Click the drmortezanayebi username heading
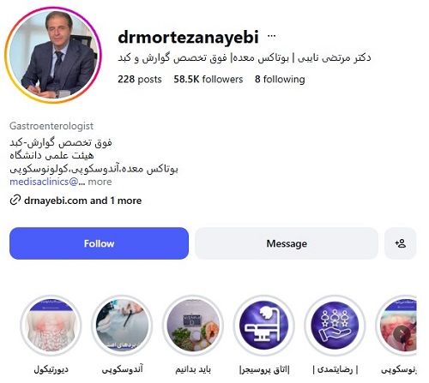 pos(188,37)
